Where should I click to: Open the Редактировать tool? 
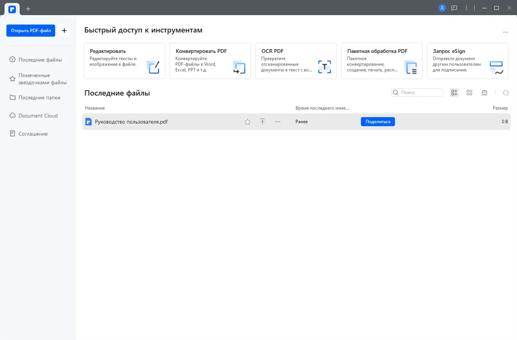(124, 60)
